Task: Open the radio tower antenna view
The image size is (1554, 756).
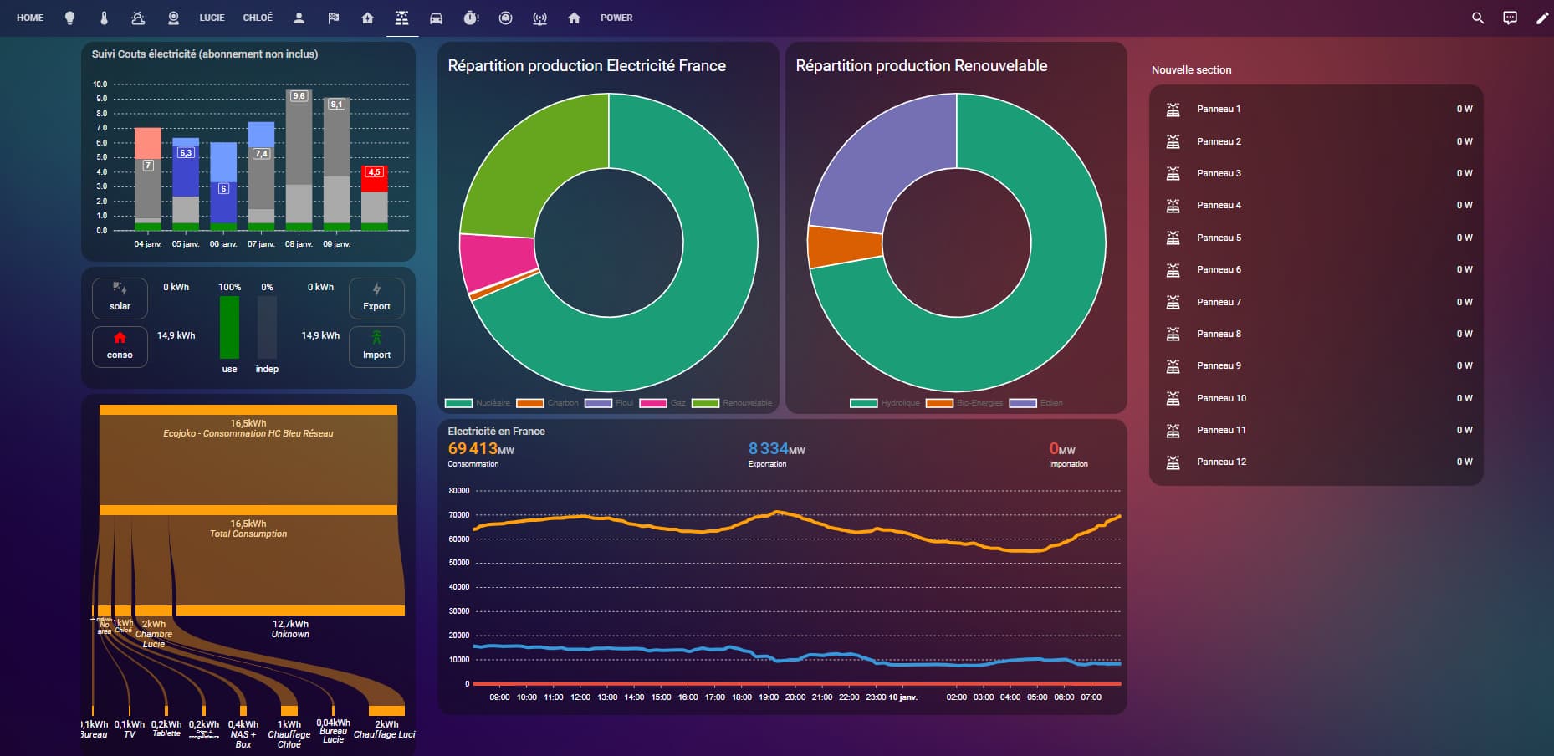Action: pos(539,18)
